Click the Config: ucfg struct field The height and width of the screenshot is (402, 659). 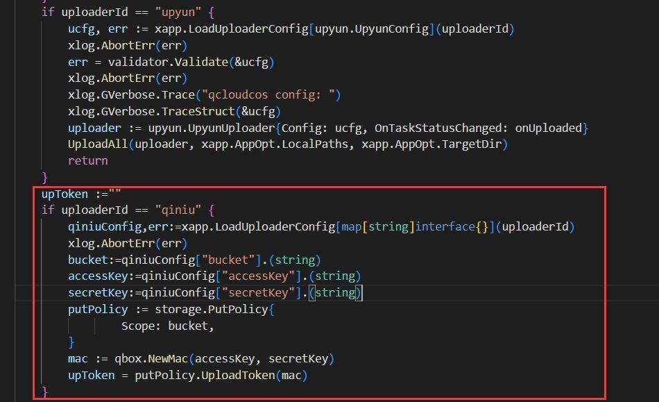click(321, 128)
